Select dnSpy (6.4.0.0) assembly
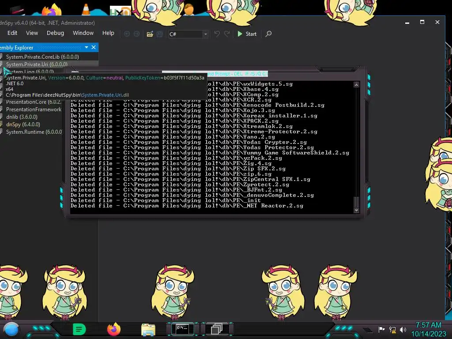This screenshot has width=452, height=339. point(23,124)
